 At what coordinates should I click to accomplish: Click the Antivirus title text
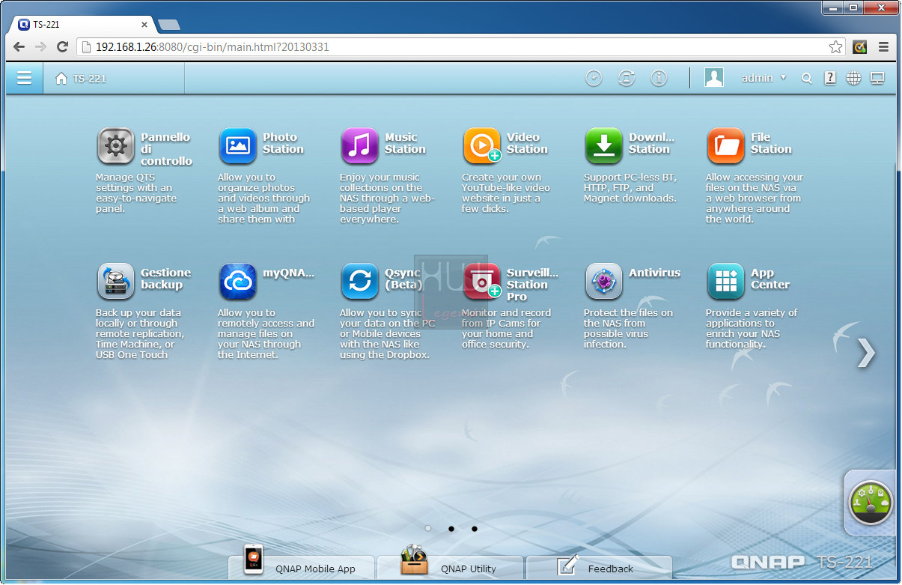(654, 273)
